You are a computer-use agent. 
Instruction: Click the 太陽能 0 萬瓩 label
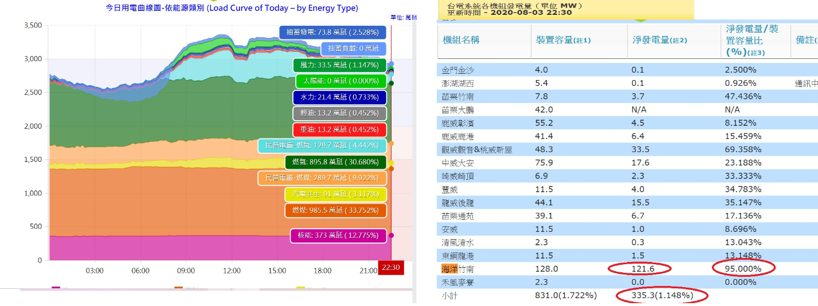341,81
